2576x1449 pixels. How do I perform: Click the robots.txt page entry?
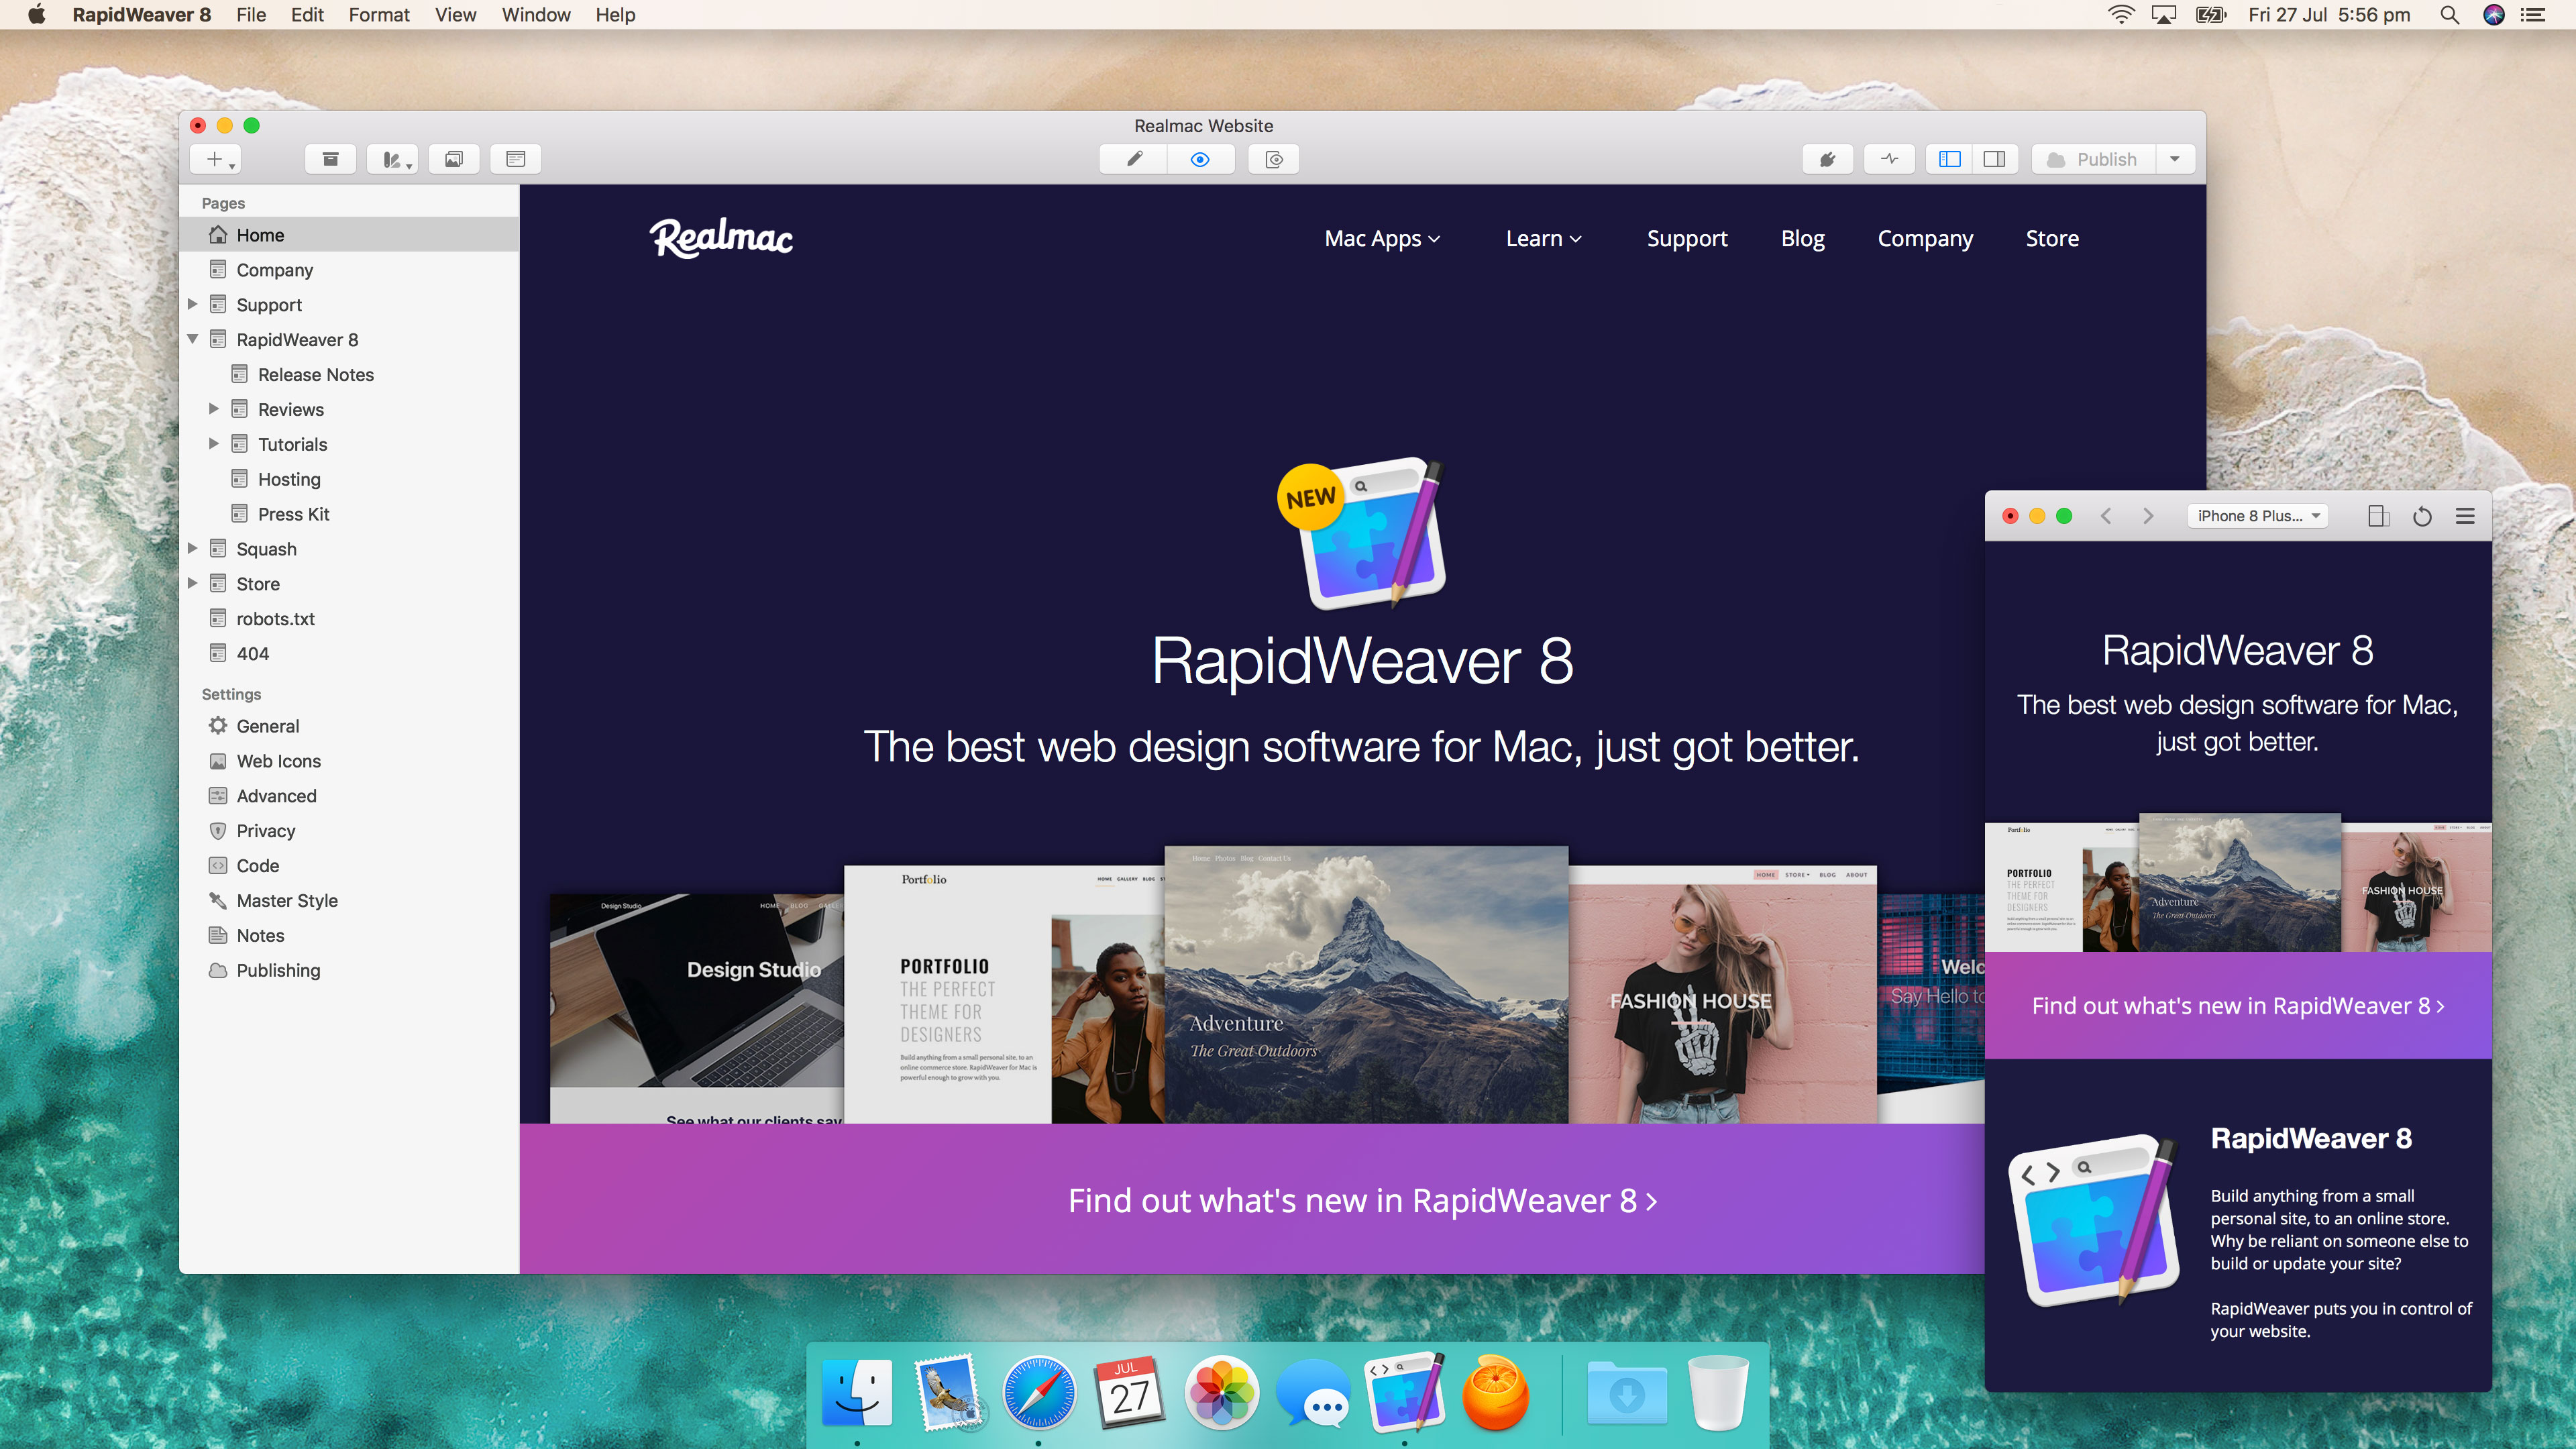coord(274,617)
